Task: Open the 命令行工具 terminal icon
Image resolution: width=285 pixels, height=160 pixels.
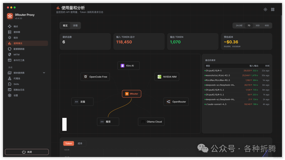Action: point(10,60)
